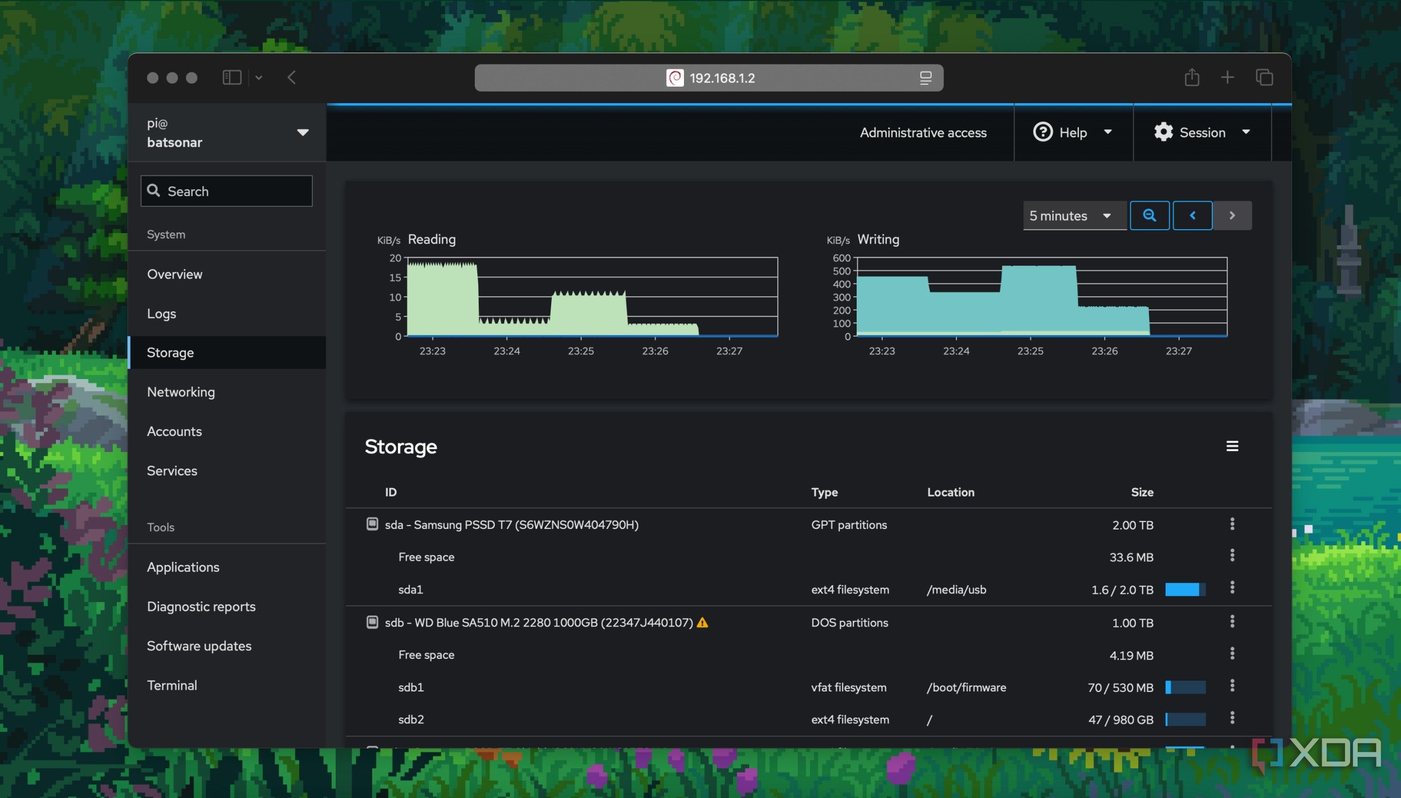The image size is (1401, 798).
Task: Click the warning icon next to sdb drive
Action: (x=703, y=622)
